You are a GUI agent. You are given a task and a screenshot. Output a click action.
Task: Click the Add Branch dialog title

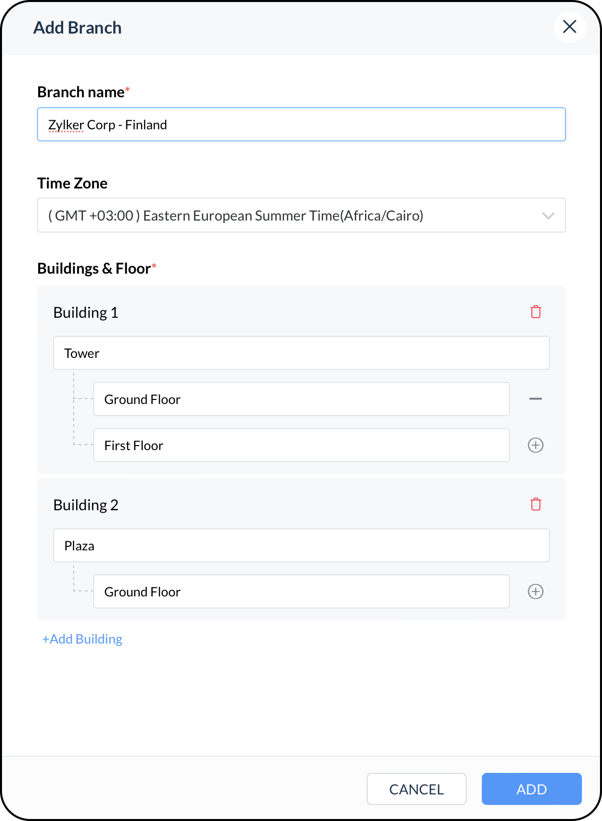click(x=78, y=28)
